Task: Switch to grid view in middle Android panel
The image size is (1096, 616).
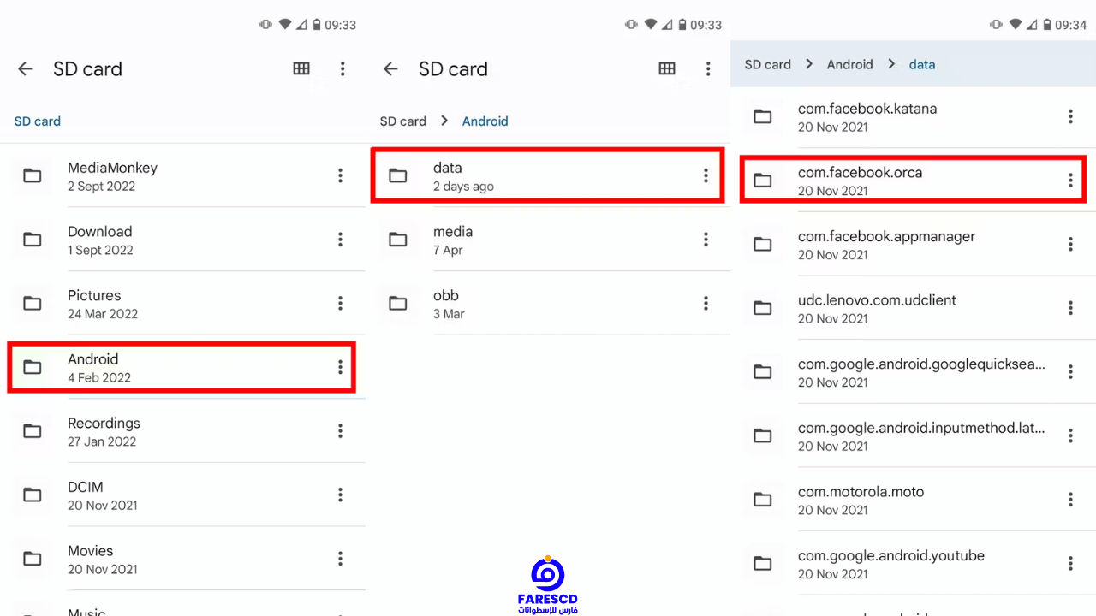Action: coord(667,69)
